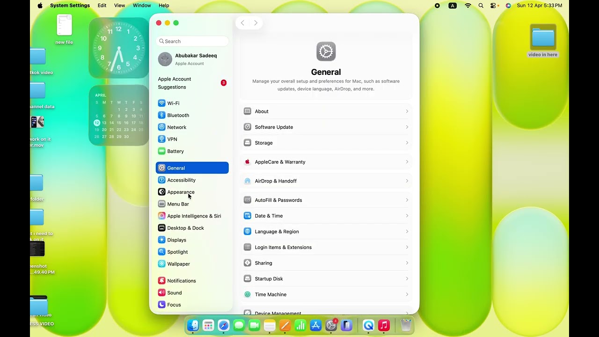Select Spotlight icon in sidebar

(x=161, y=252)
